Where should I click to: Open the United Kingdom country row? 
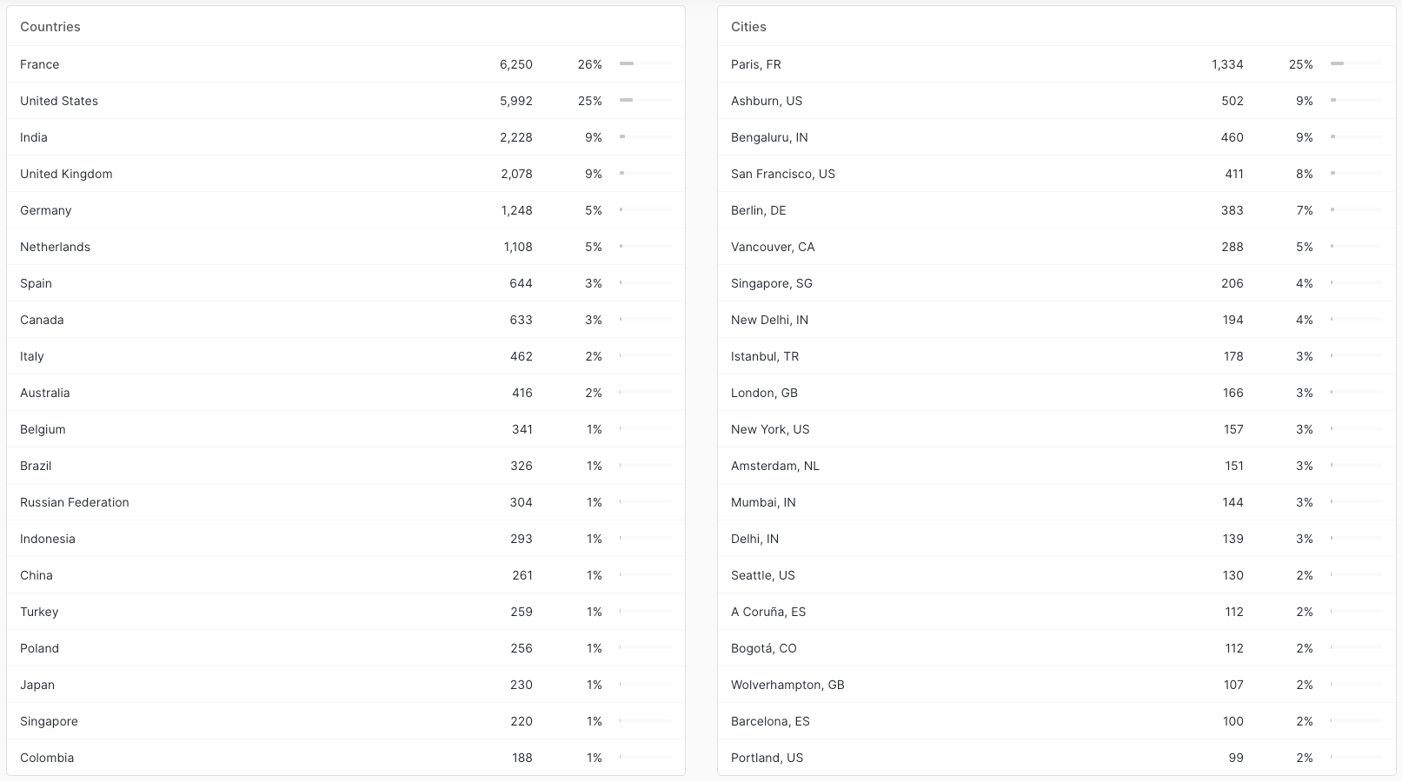pyautogui.click(x=66, y=174)
